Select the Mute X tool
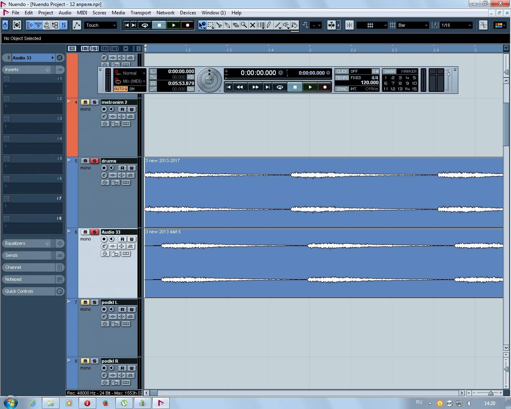This screenshot has height=409, width=511. (252, 25)
